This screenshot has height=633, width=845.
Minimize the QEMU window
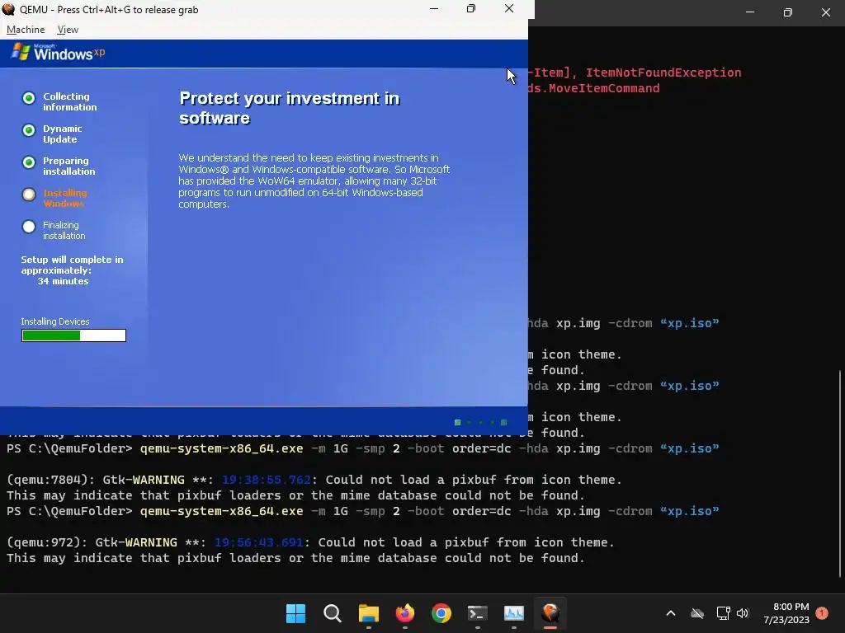(x=434, y=9)
